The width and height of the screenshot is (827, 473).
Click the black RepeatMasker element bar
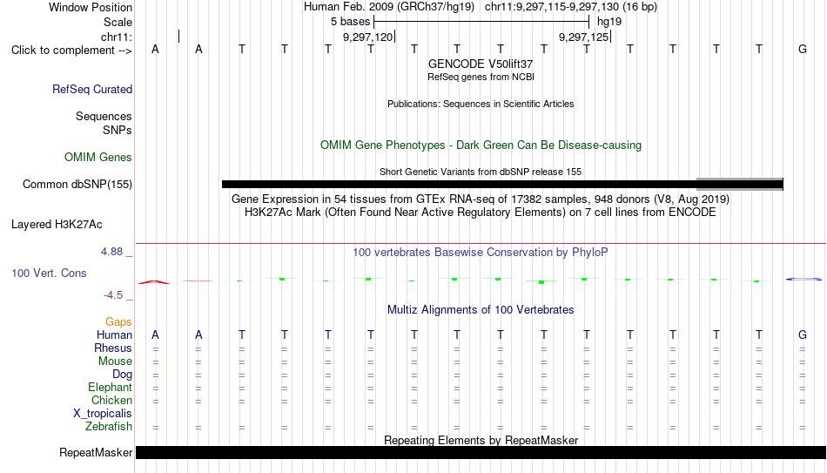[x=481, y=452]
